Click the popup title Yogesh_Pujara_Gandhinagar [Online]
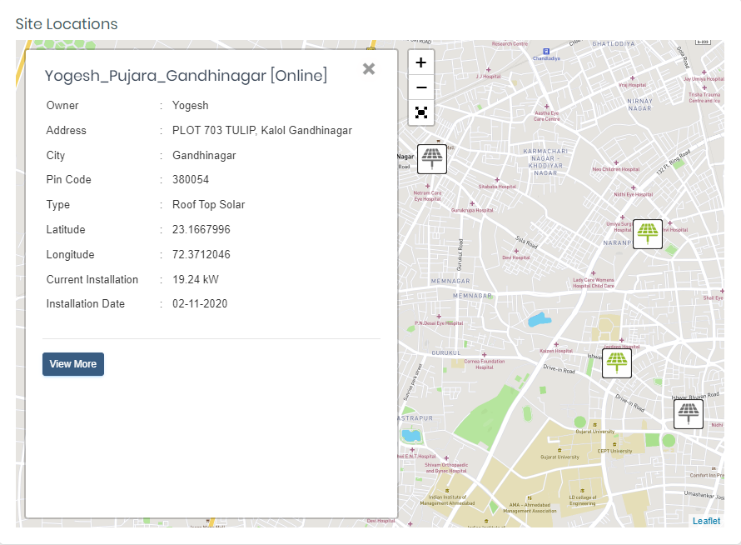The height and width of the screenshot is (545, 741). pos(186,76)
